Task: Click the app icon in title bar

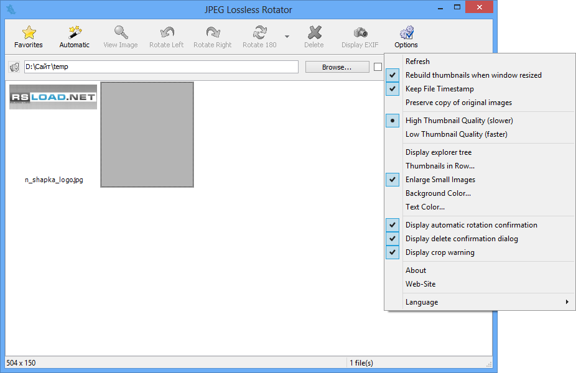Action: click(x=11, y=9)
